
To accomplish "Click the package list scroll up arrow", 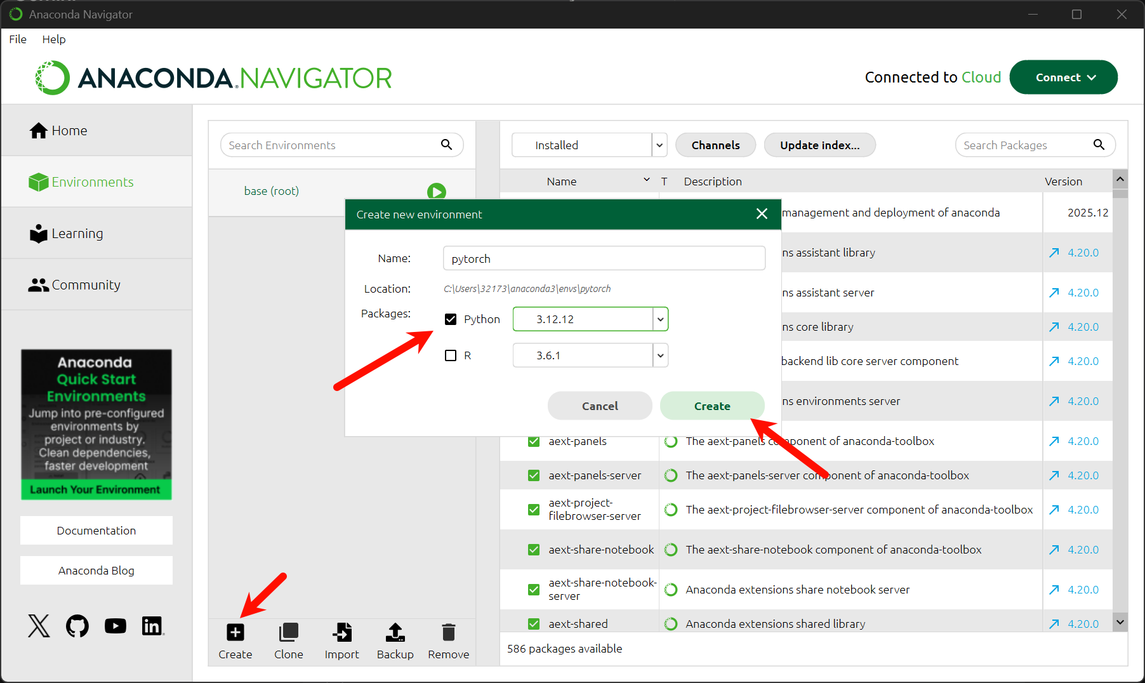I will click(1120, 179).
